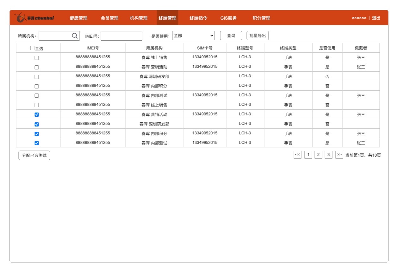The width and height of the screenshot is (398, 272).
Task: Click the 佩戴者 column header
Action: (x=361, y=48)
